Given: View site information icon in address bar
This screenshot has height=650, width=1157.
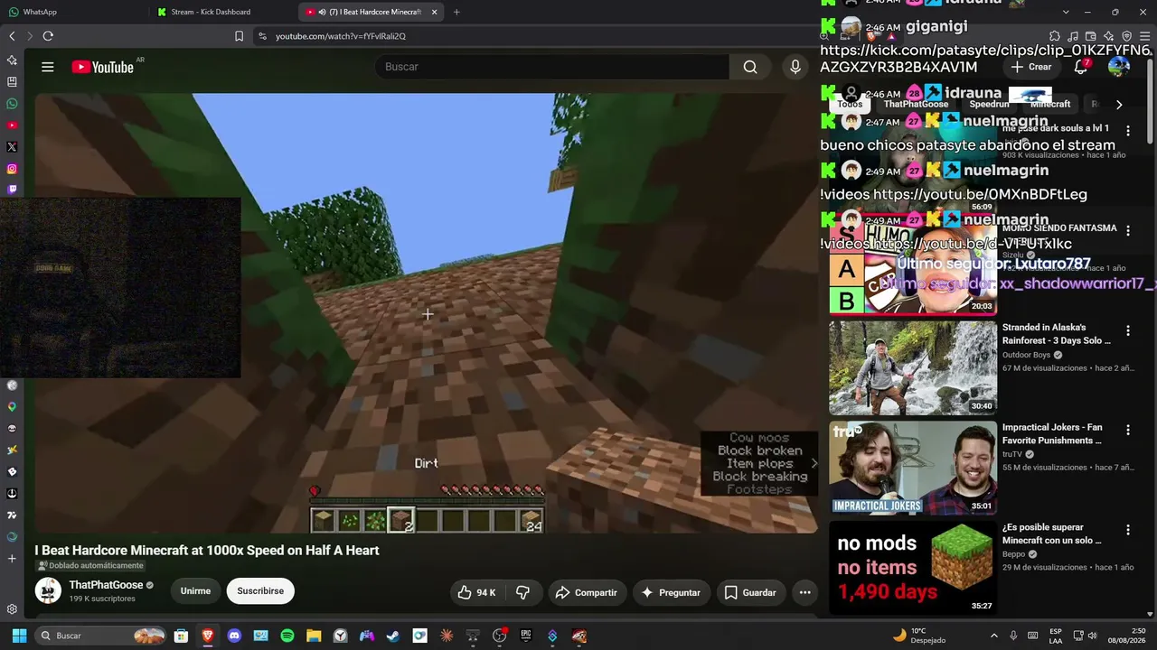Looking at the screenshot, I should pos(262,36).
